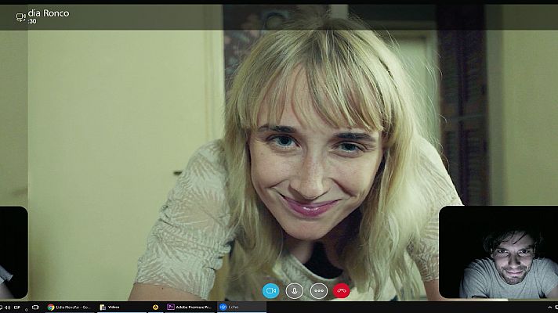This screenshot has height=313, width=558.
Task: Click the yellow triangle taskbar icon
Action: [x=156, y=308]
